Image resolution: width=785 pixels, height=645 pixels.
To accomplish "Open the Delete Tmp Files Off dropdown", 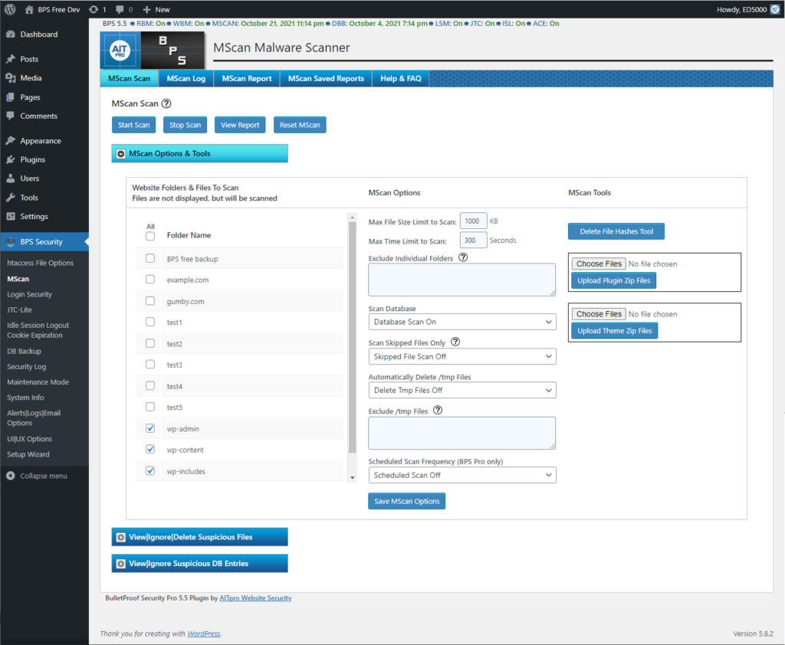I will [462, 391].
